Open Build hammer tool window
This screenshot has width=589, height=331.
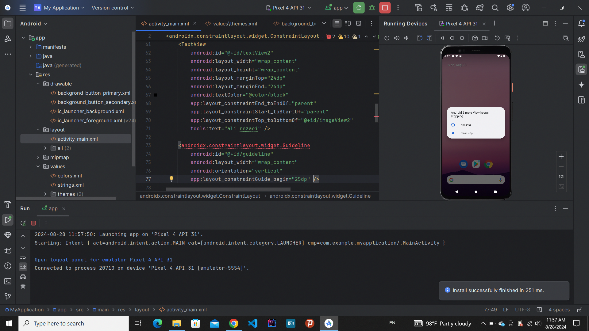click(x=8, y=204)
